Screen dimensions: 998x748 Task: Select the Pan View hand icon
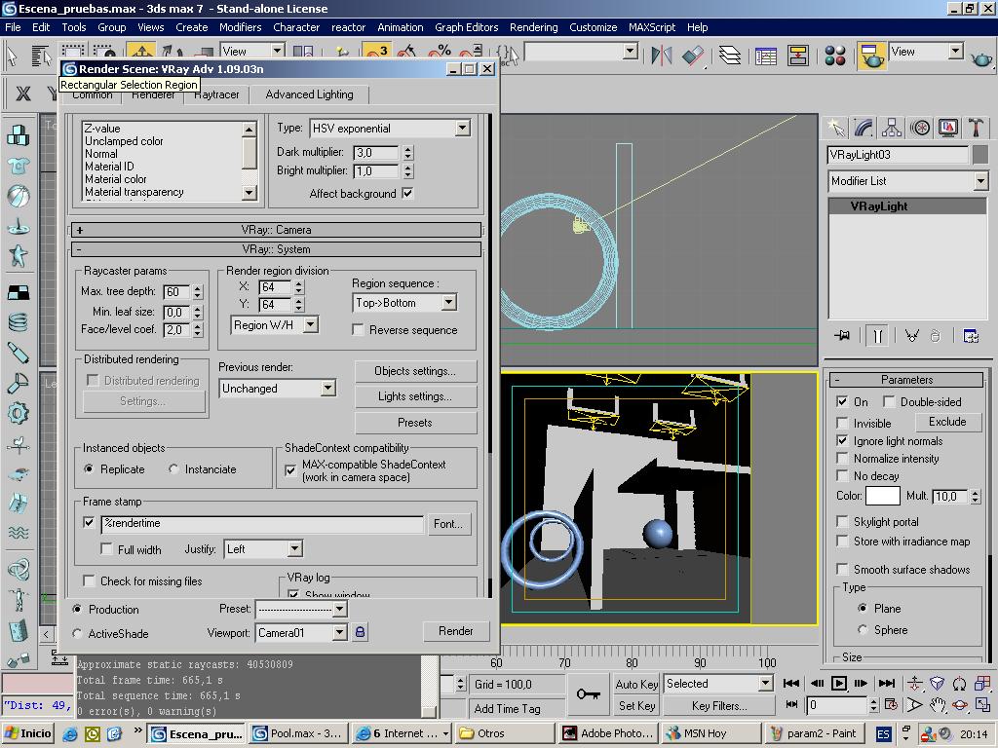point(937,705)
